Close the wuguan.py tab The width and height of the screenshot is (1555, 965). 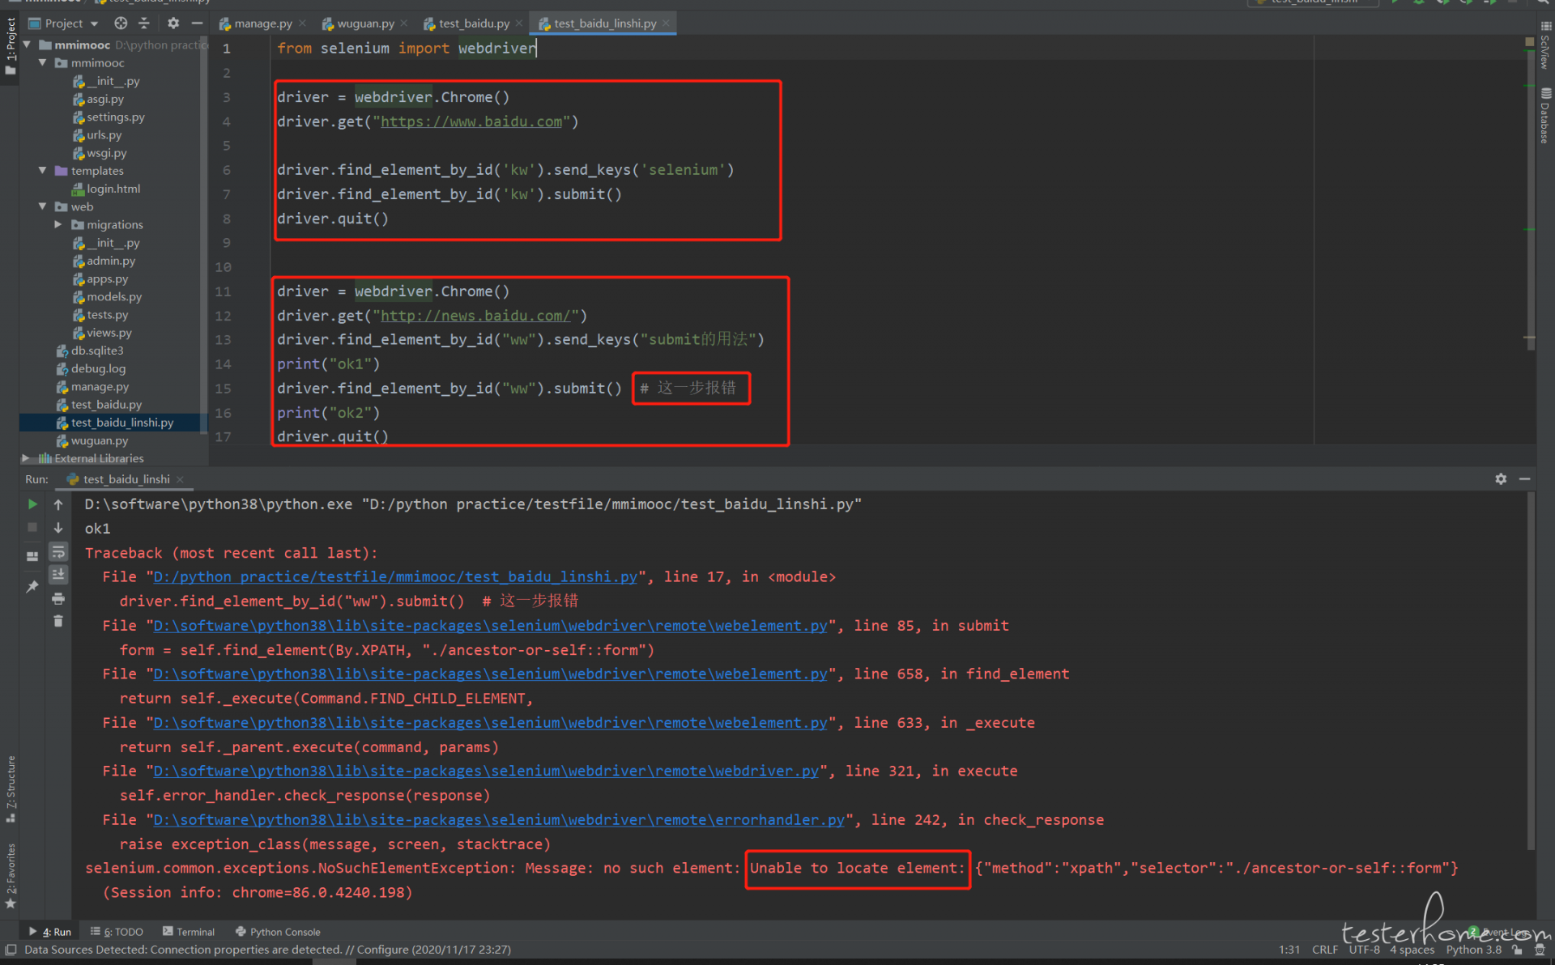[404, 23]
